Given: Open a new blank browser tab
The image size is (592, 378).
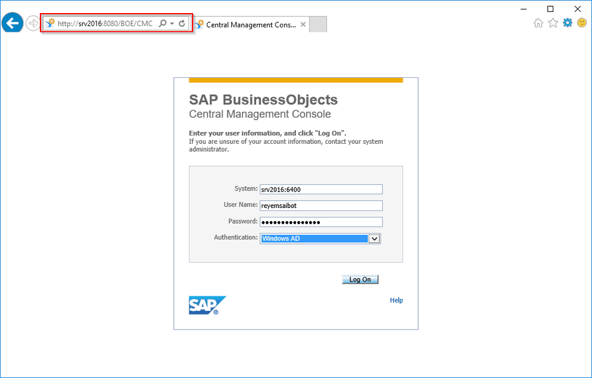Looking at the screenshot, I should click(318, 24).
